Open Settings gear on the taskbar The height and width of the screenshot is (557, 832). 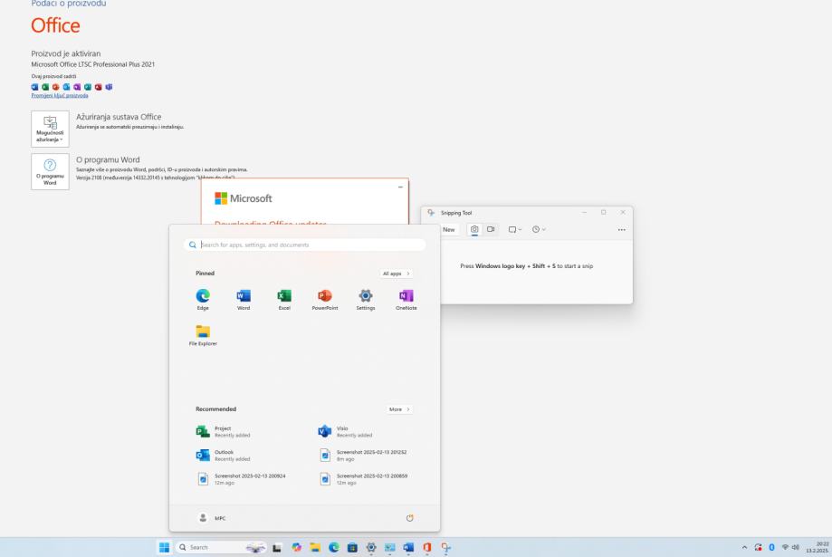click(x=371, y=547)
